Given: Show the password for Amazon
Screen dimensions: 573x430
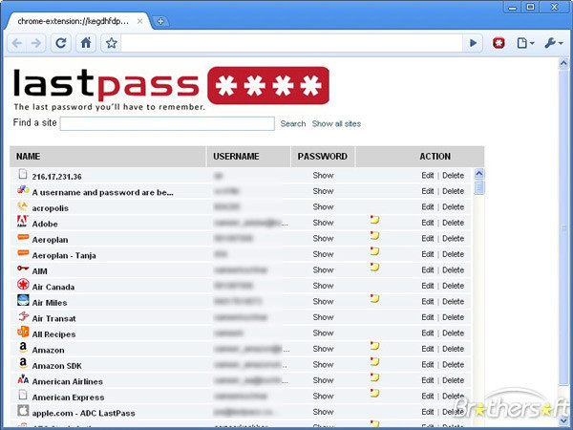Looking at the screenshot, I should (x=323, y=350).
